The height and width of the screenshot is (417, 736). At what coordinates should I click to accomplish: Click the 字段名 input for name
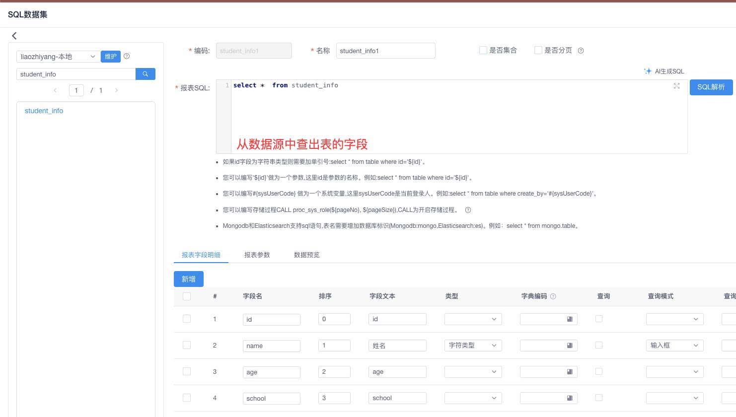click(272, 346)
